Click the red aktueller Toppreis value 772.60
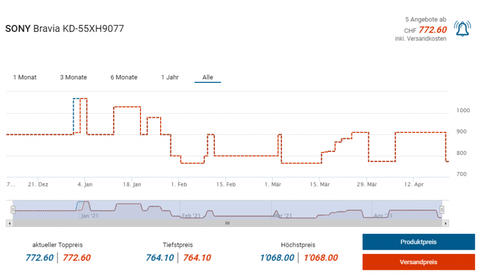The image size is (478, 274). 77,258
